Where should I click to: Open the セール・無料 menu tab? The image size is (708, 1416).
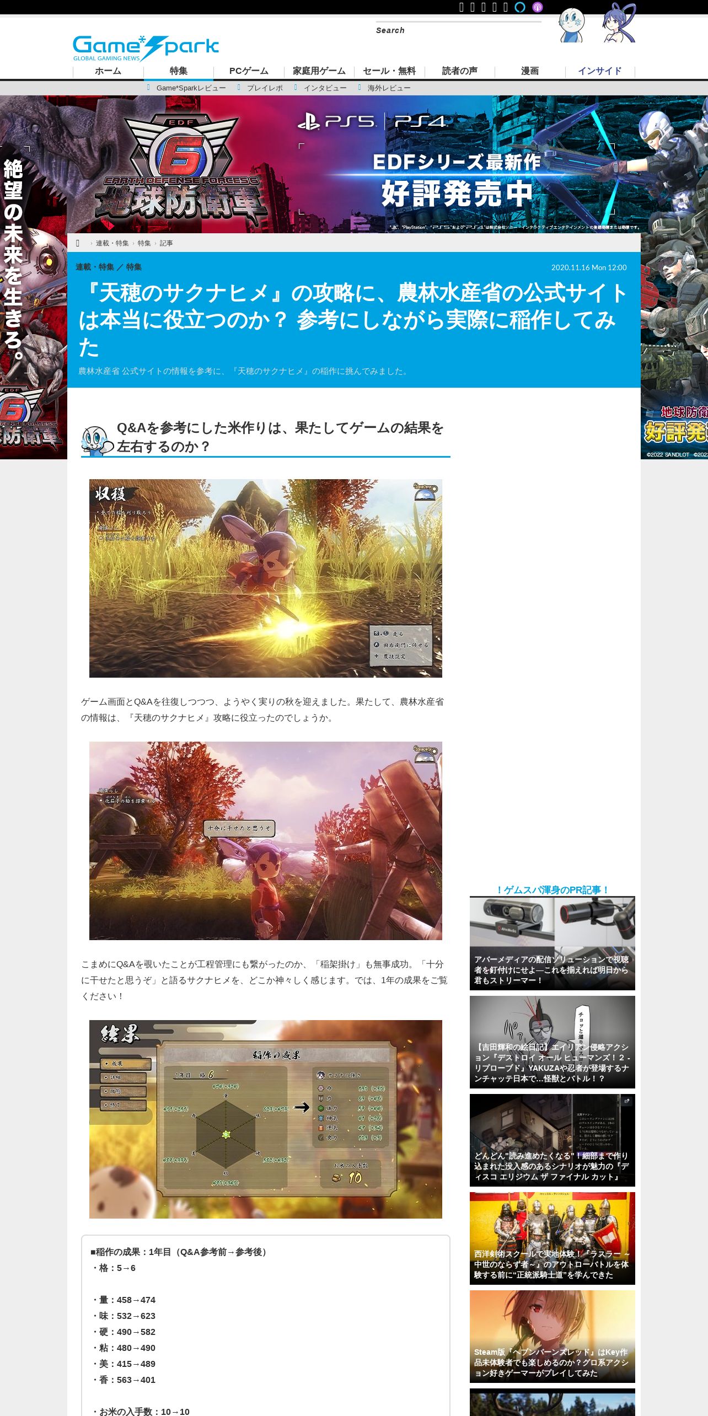click(389, 71)
